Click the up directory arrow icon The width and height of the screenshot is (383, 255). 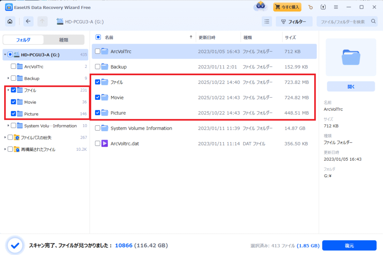coord(42,21)
